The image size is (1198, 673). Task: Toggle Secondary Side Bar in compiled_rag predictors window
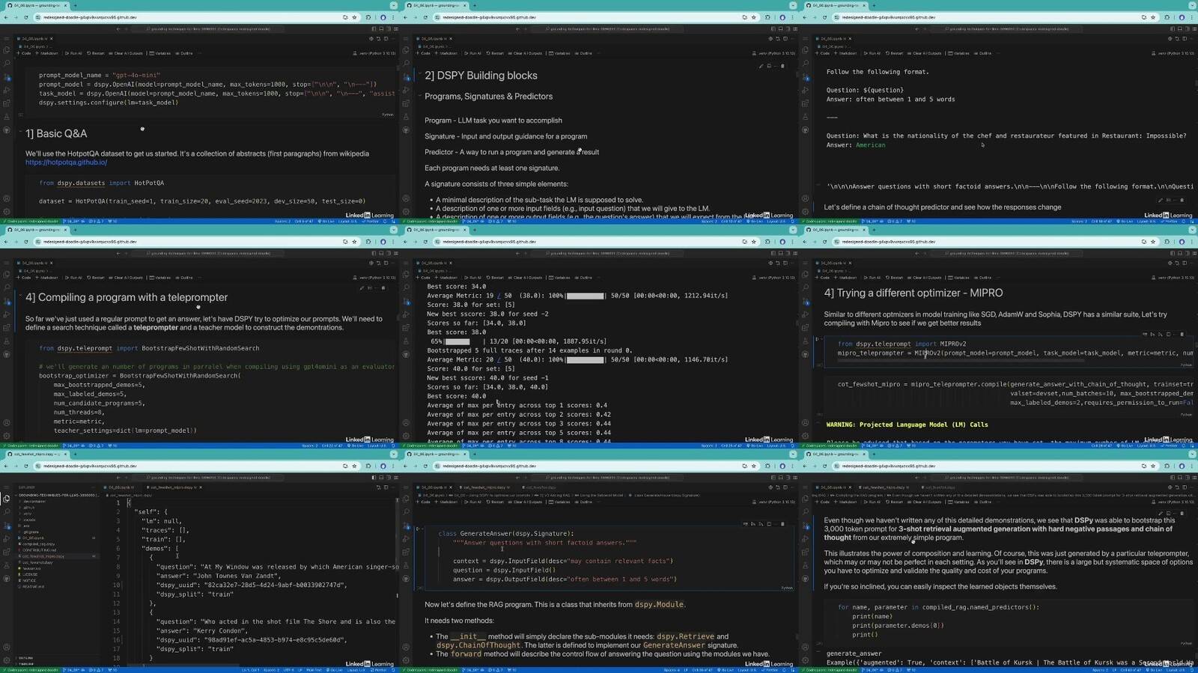click(x=1187, y=478)
